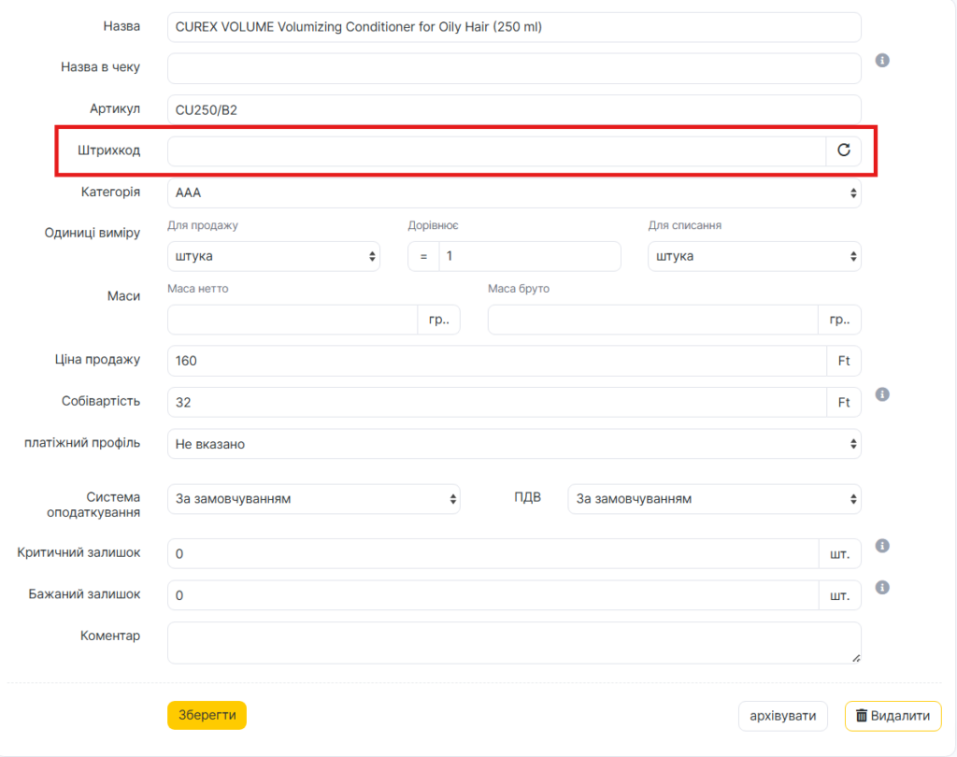Click the barcode refresh/generate icon

pyautogui.click(x=843, y=150)
